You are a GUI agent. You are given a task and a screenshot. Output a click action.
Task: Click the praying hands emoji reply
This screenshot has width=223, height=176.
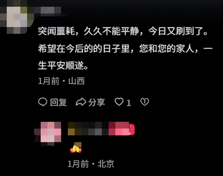(x=76, y=147)
